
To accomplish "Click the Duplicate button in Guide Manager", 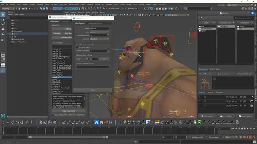I will (57, 33).
